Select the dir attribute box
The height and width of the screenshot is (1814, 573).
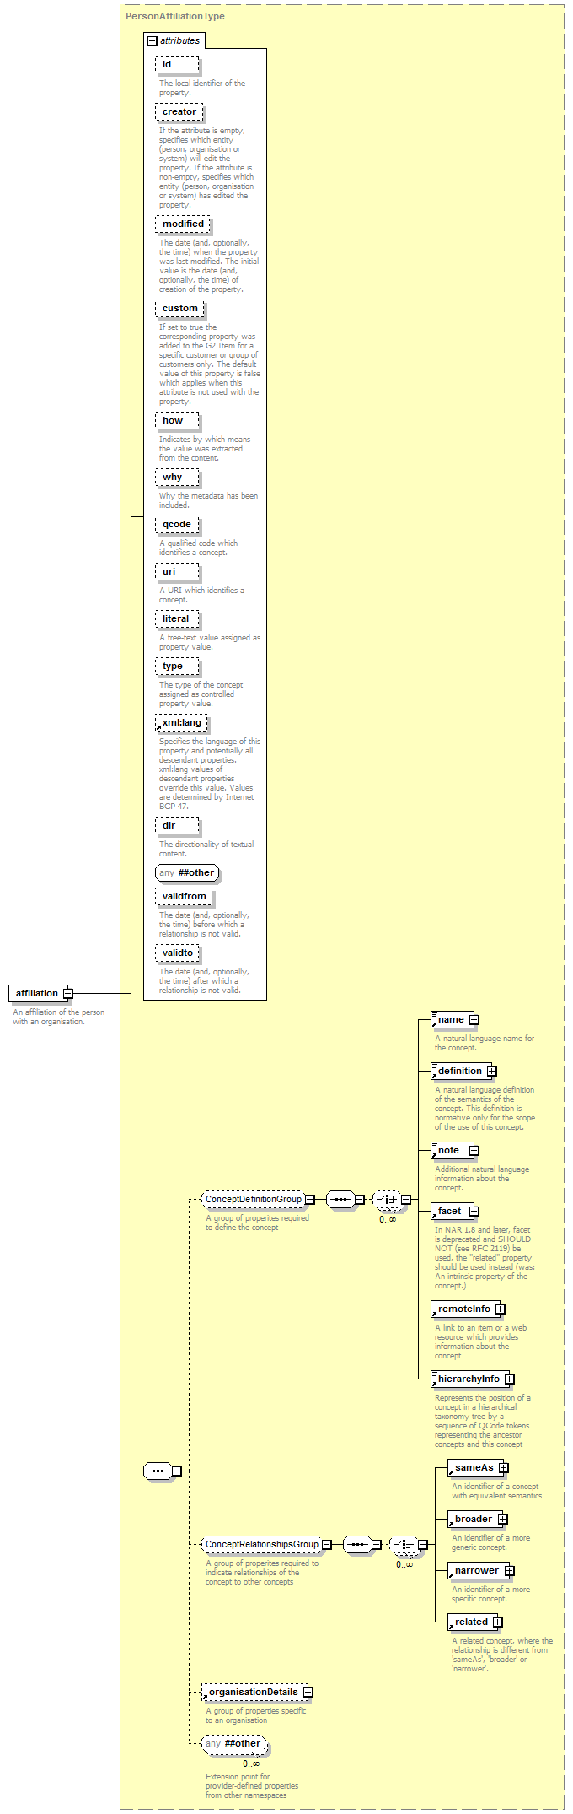coord(177,826)
